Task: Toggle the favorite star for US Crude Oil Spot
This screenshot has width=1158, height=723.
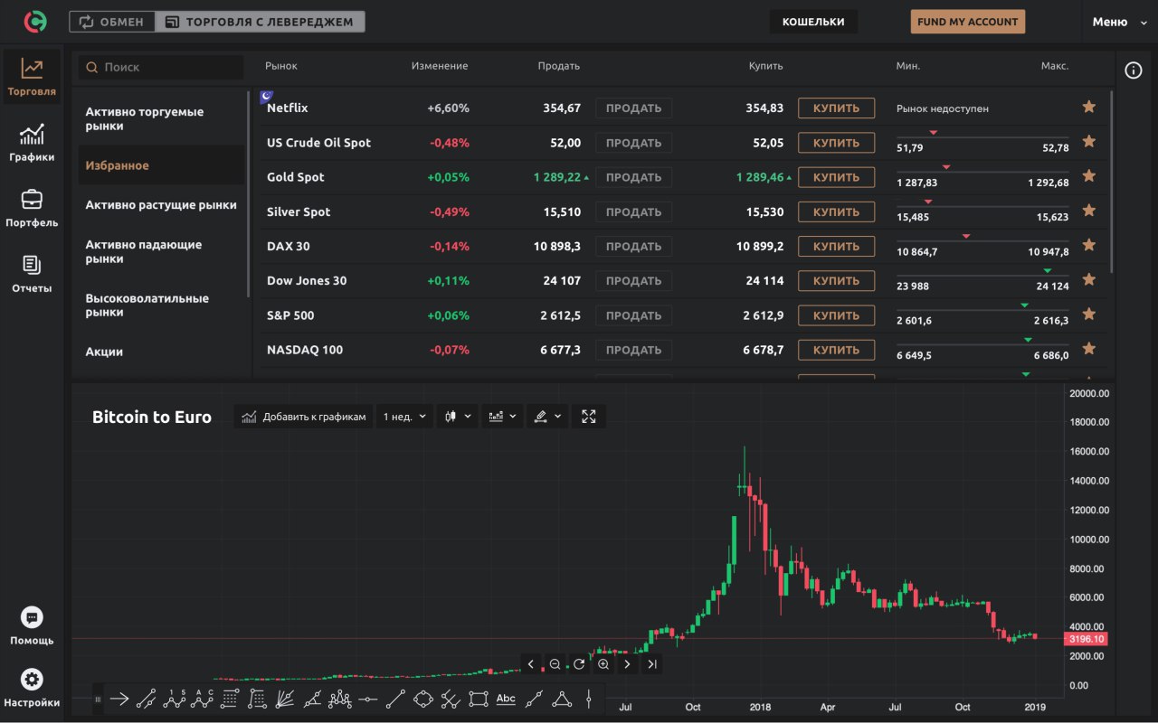Action: click(1089, 141)
